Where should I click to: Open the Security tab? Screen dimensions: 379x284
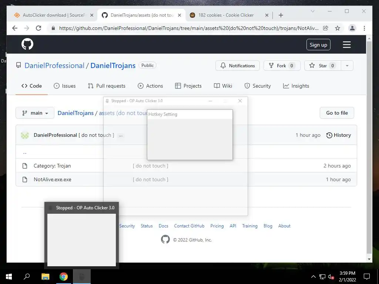[x=258, y=86]
